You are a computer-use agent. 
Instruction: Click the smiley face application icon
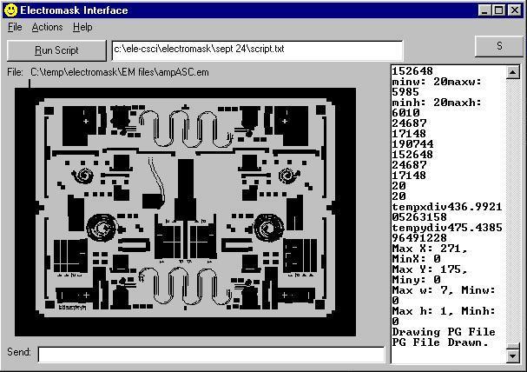click(10, 10)
